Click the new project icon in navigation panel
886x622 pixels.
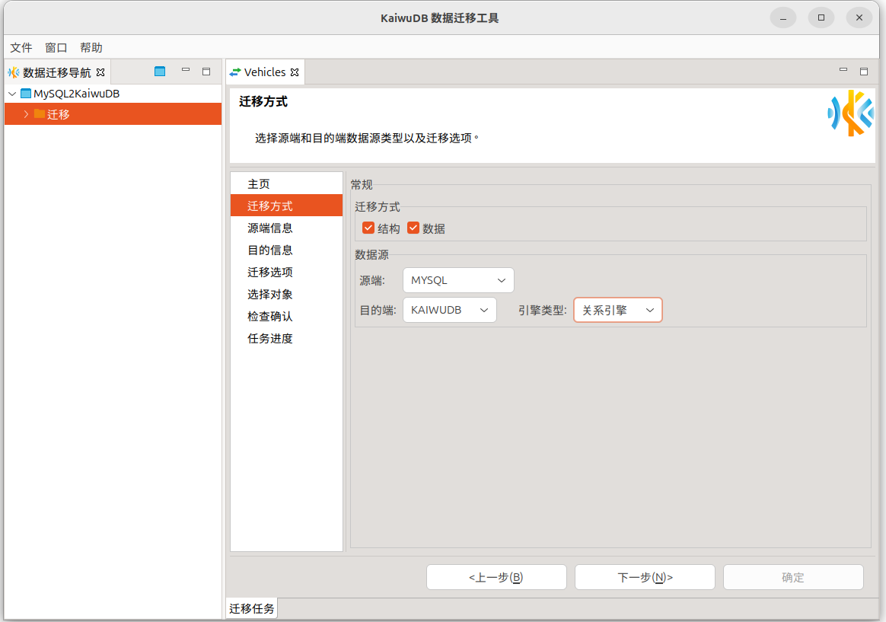160,72
